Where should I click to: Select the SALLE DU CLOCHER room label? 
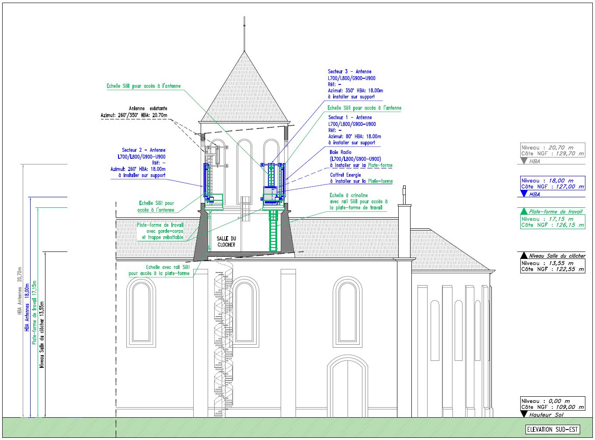[226, 242]
